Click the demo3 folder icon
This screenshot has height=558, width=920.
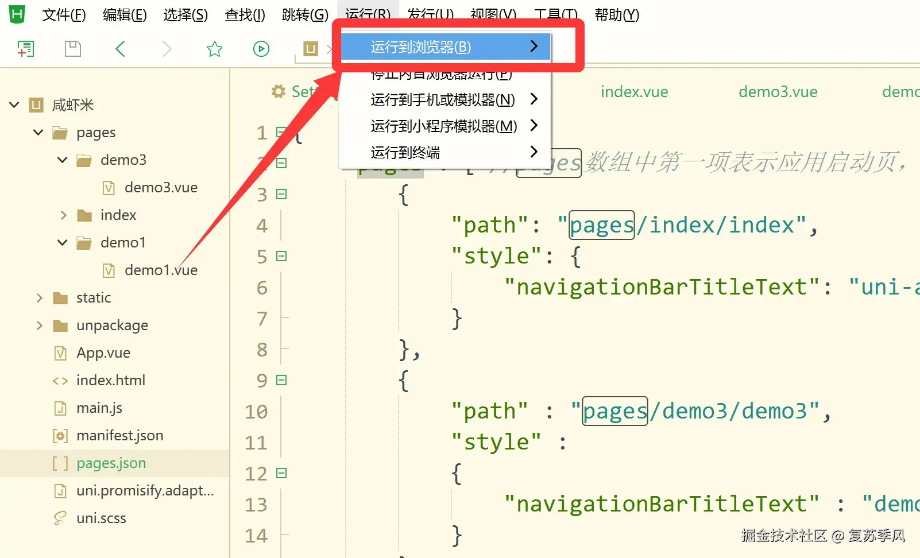84,160
